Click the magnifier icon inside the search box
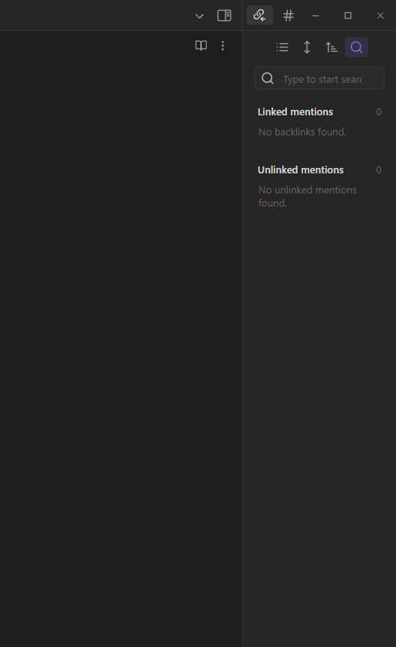 [268, 78]
